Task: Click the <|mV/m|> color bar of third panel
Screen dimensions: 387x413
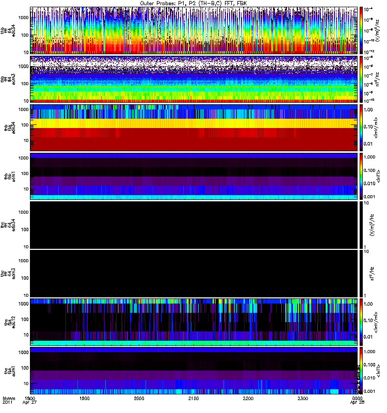Action: [x=361, y=128]
